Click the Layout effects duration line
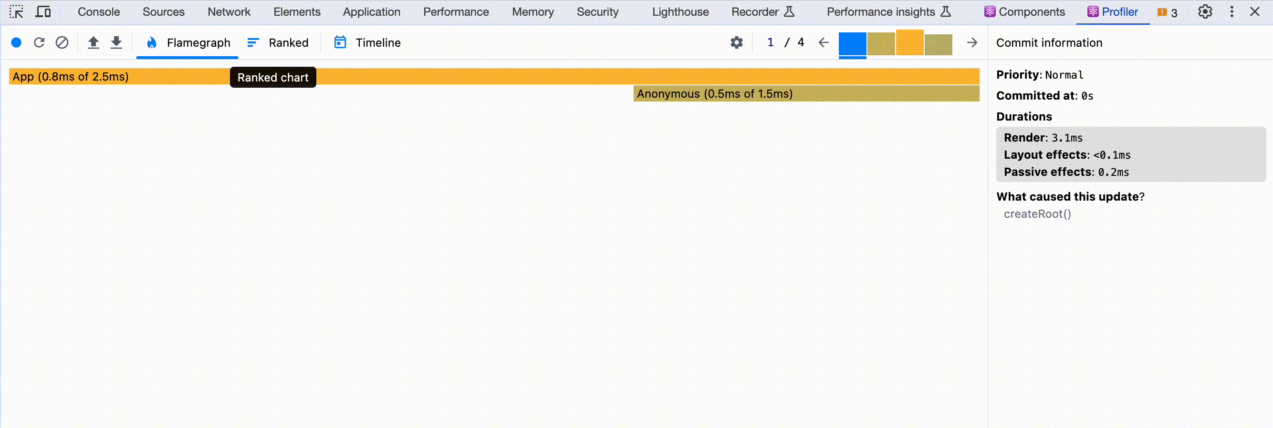 coord(1067,155)
